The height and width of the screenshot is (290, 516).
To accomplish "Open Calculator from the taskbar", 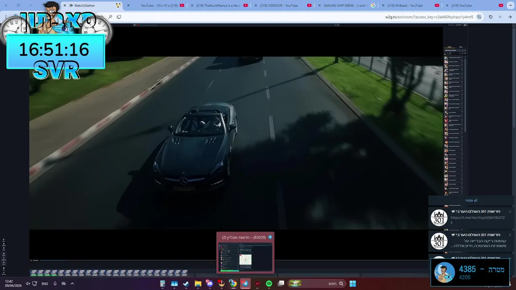I will point(162,284).
